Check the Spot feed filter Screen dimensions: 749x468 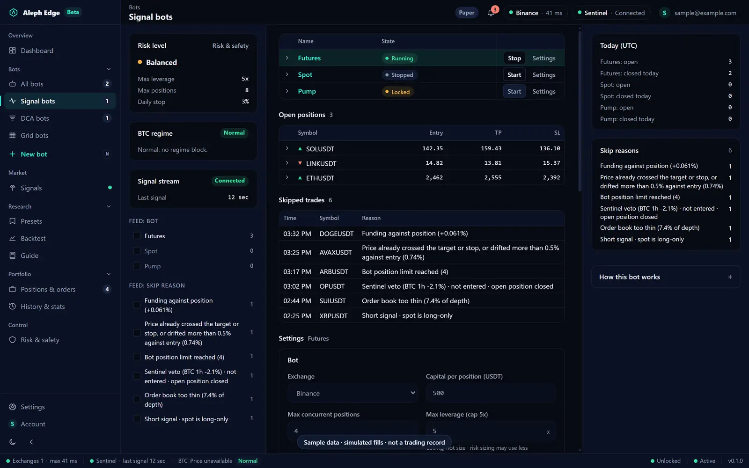point(137,251)
